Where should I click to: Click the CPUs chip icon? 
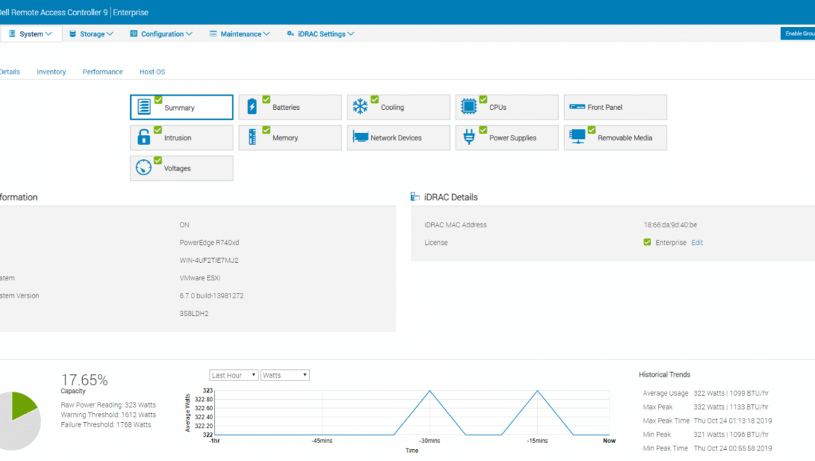[x=468, y=106]
